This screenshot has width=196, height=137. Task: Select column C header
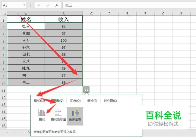click(x=91, y=14)
